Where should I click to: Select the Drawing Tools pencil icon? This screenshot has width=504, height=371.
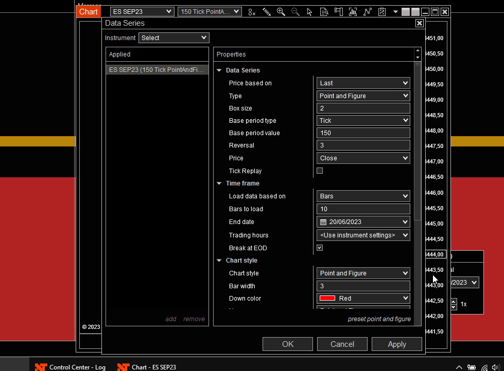(266, 12)
